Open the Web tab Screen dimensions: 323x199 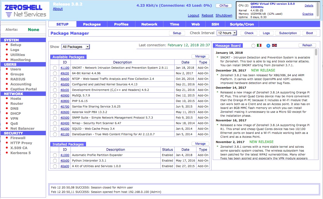tap(195, 24)
